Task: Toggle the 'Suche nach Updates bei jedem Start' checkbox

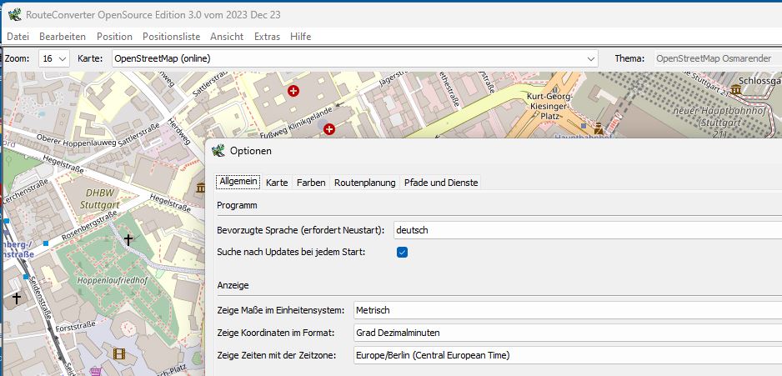Action: coord(402,252)
